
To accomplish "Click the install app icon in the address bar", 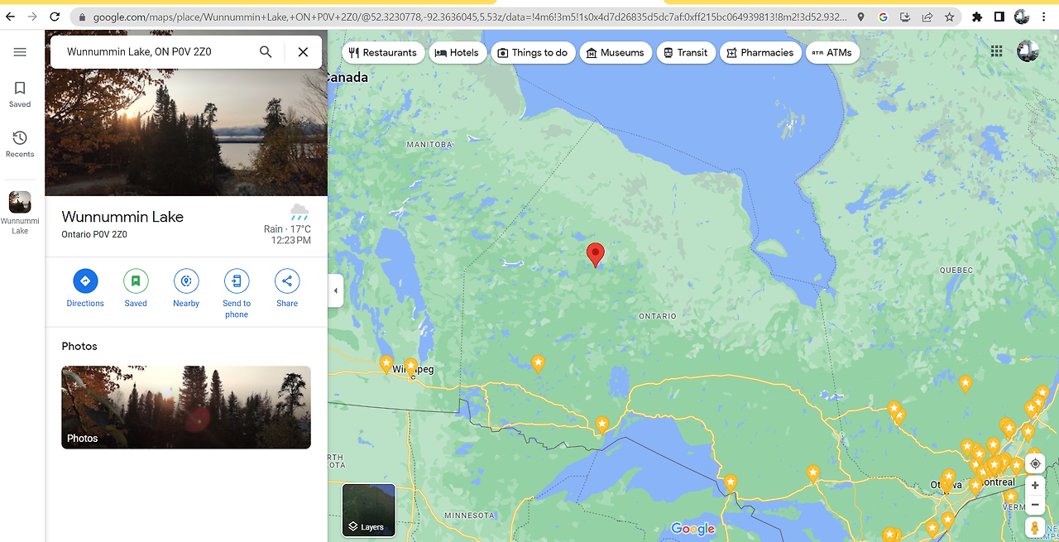I will [x=905, y=17].
